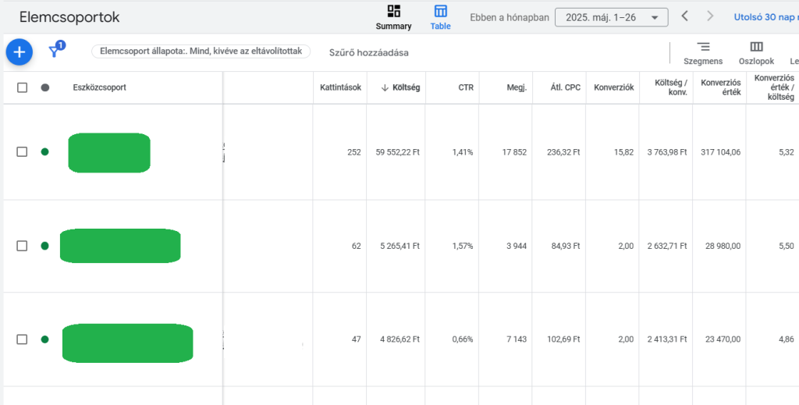Click the blue plus create button
The width and height of the screenshot is (799, 405).
click(x=20, y=52)
